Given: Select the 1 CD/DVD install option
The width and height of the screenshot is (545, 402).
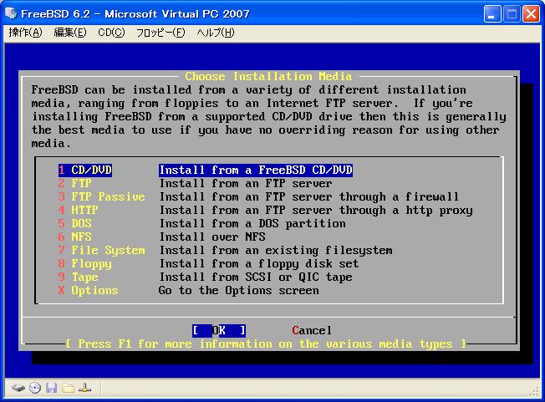Looking at the screenshot, I should point(85,170).
